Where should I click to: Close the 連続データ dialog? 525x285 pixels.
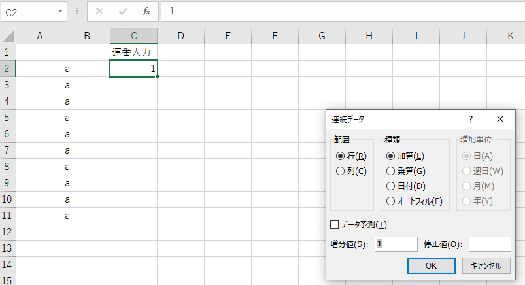pyautogui.click(x=500, y=119)
